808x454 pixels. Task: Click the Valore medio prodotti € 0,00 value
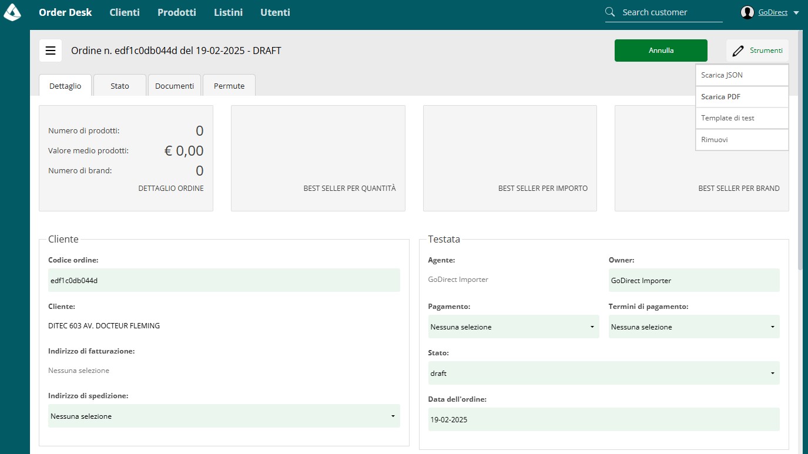184,151
